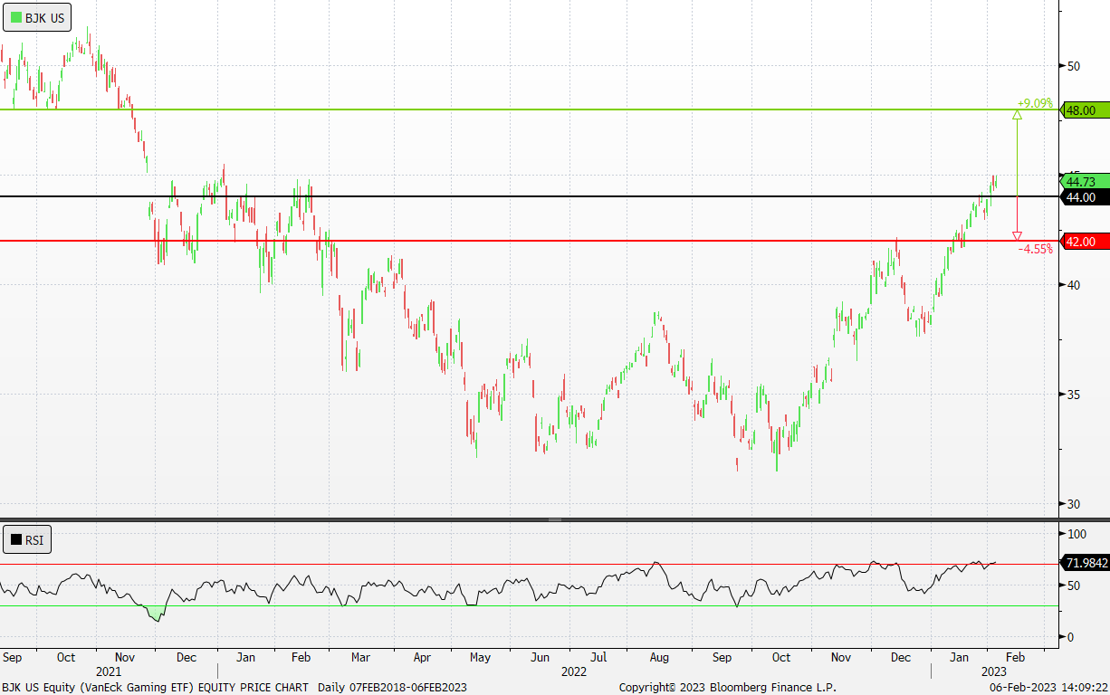Click the May month axis label
Viewport: 1110px width, 695px height.
(481, 658)
